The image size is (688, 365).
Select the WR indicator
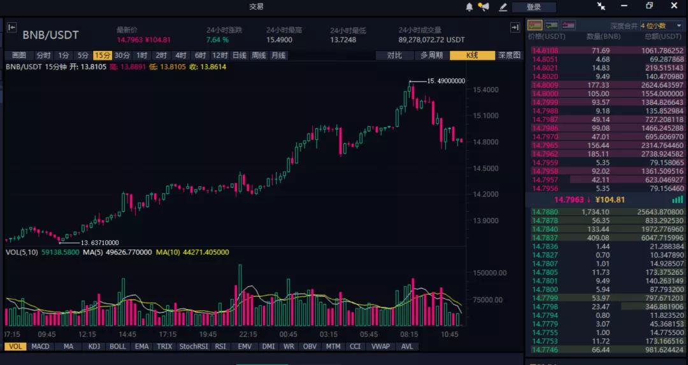(x=289, y=347)
